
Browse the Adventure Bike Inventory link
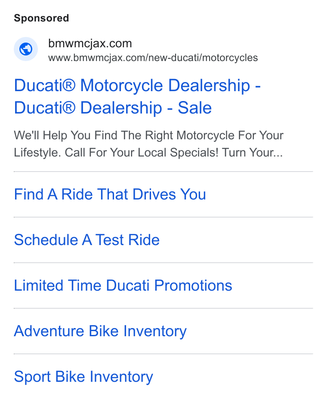click(x=100, y=331)
